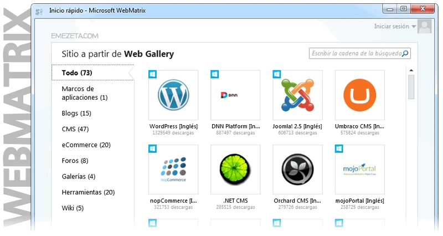
Task: Close the WebMatrix window
Action: pyautogui.click(x=423, y=9)
